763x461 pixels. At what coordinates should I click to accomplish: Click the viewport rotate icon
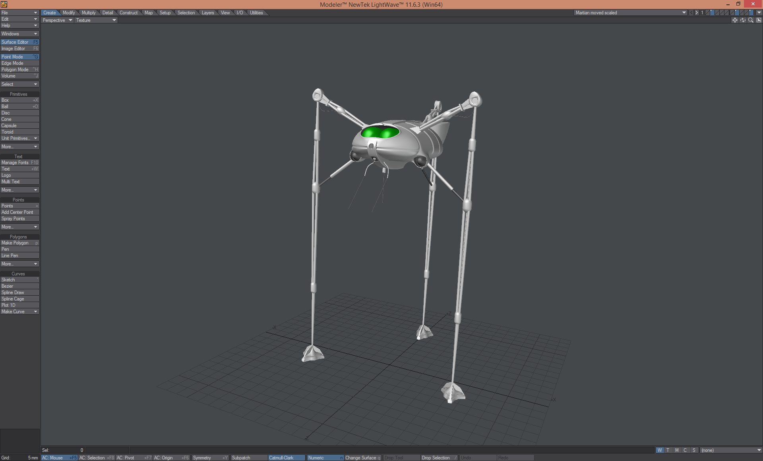tap(743, 20)
